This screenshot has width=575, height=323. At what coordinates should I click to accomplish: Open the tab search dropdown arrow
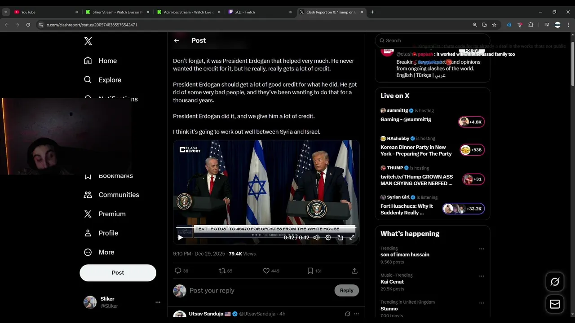[6, 12]
